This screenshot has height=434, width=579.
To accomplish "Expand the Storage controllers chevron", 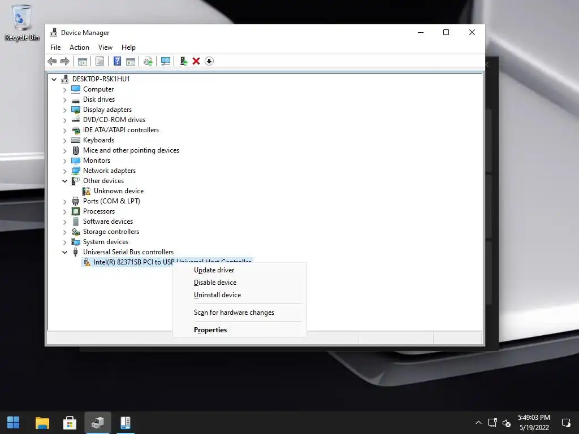I will (64, 232).
